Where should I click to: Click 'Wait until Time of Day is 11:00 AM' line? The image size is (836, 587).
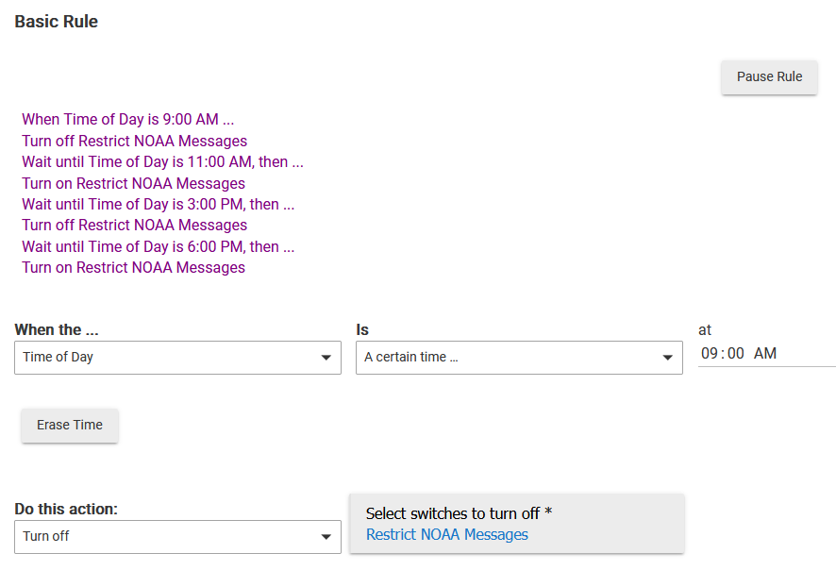tap(162, 162)
